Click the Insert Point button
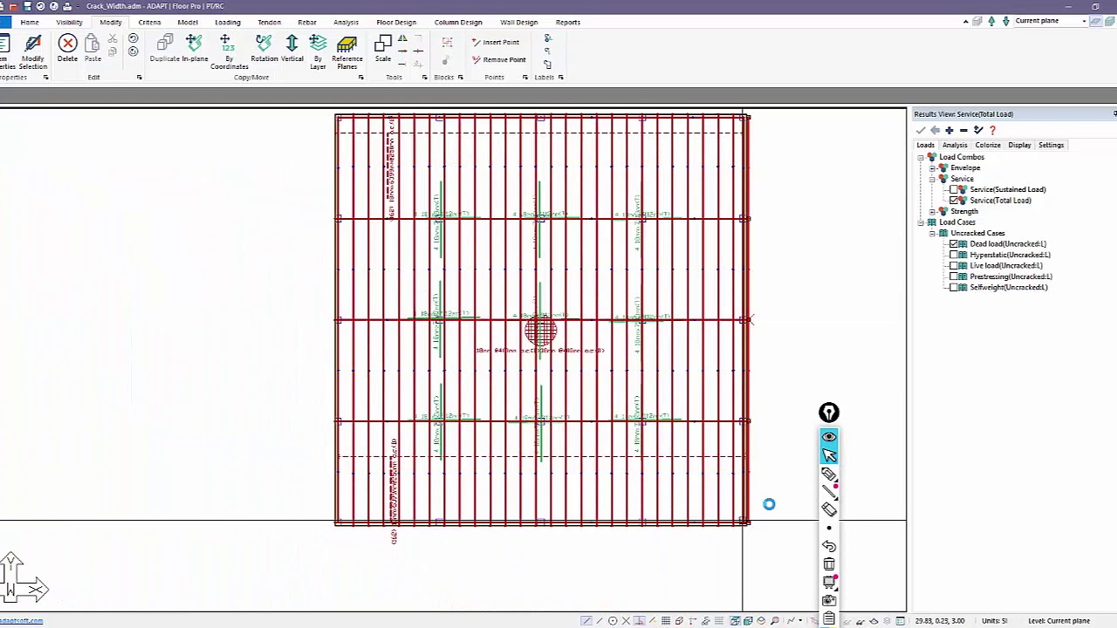This screenshot has width=1117, height=628. coord(495,42)
